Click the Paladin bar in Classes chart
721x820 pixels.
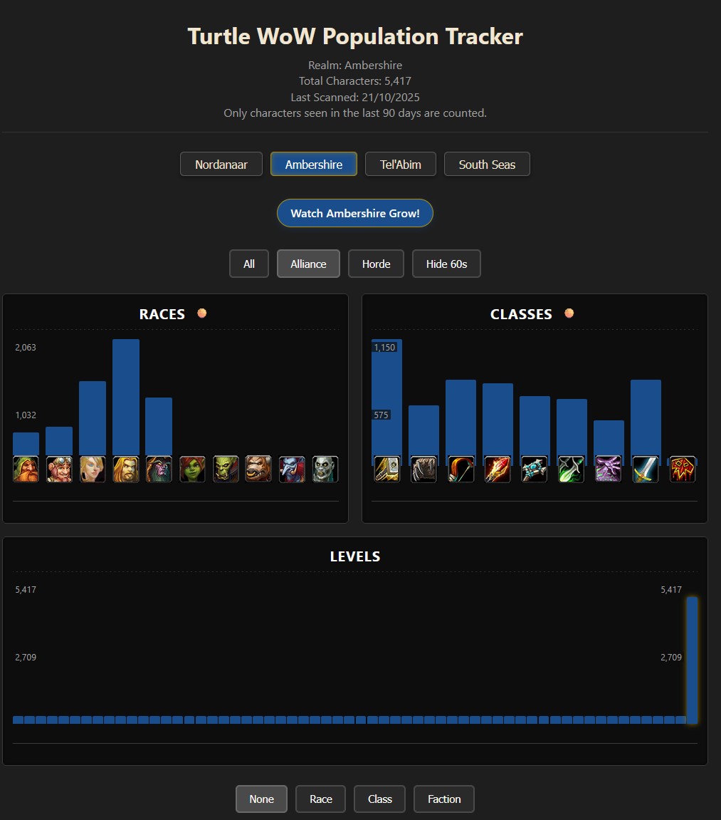point(386,402)
